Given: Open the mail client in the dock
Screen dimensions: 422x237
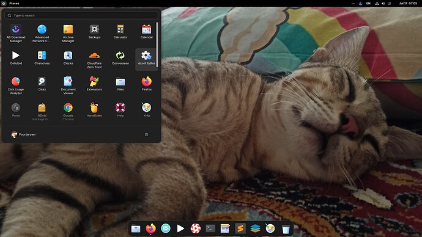Looking at the screenshot, I should [166, 228].
